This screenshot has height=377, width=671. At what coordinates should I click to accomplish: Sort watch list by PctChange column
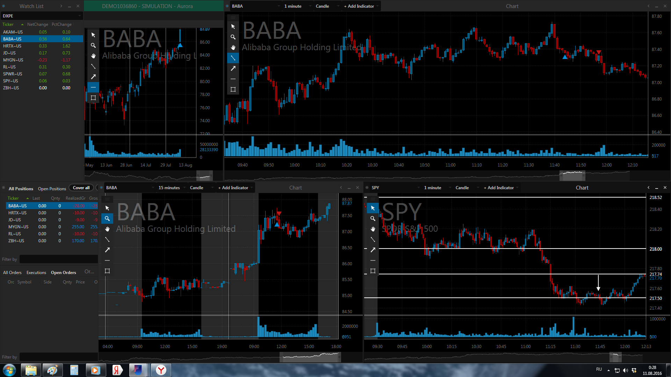point(62,24)
